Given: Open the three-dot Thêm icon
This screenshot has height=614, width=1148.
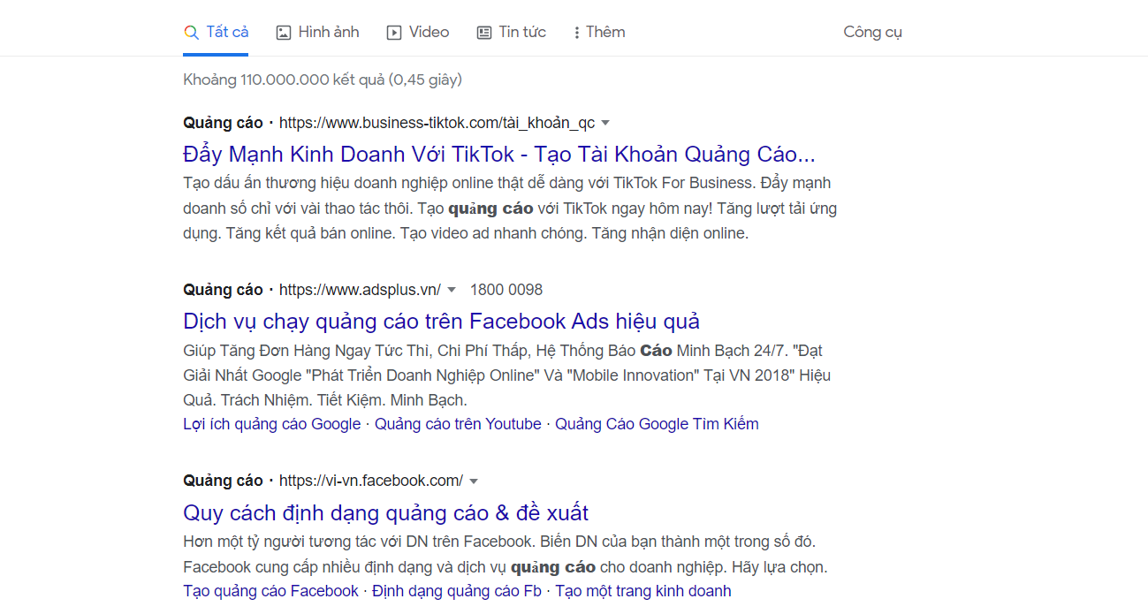Looking at the screenshot, I should (x=576, y=32).
